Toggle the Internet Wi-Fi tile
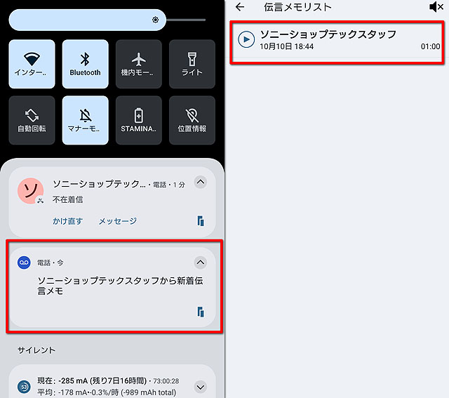 [32, 64]
